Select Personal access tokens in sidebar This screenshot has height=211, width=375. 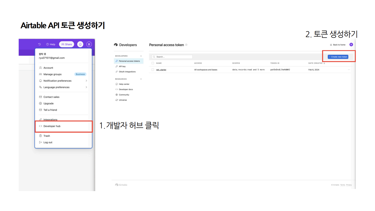[129, 61]
